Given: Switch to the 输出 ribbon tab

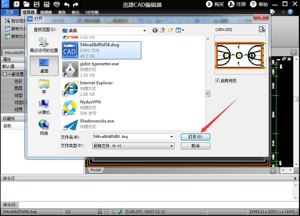Looking at the screenshot, I should 75,12.
